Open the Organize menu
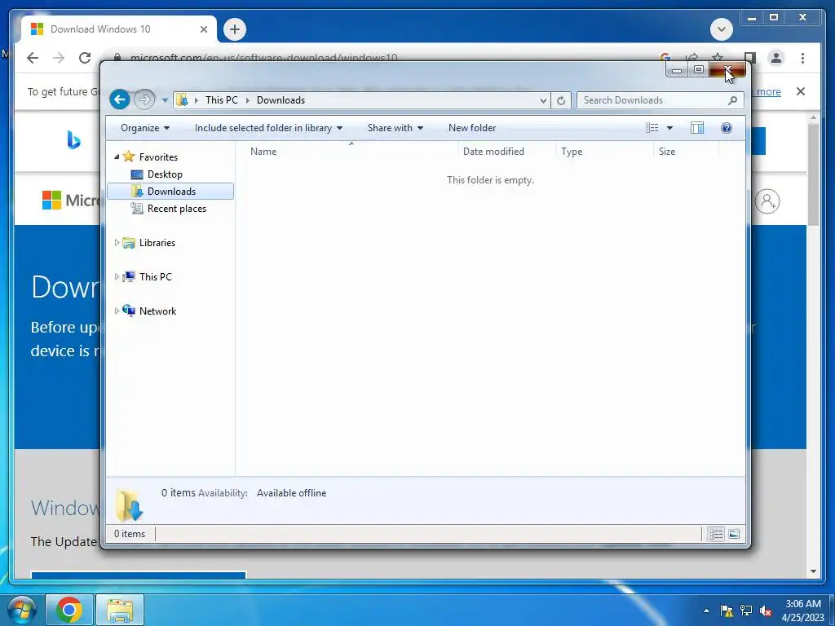 pos(145,128)
